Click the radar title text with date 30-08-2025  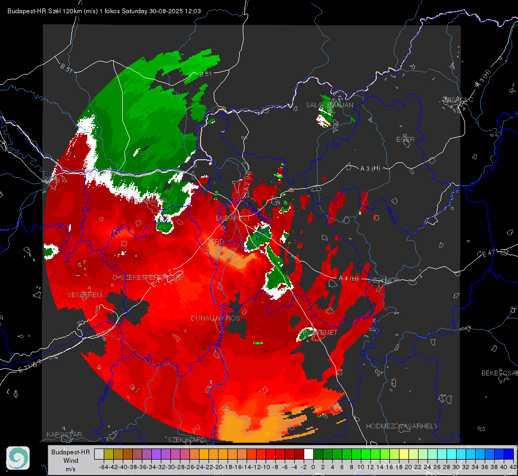tap(104, 11)
